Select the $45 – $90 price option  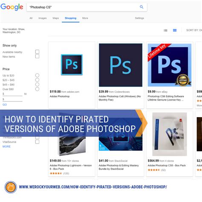click(37, 84)
